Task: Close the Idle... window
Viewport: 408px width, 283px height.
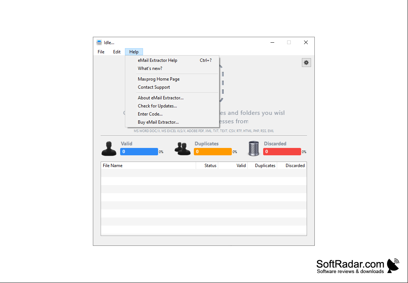Action: coord(306,43)
